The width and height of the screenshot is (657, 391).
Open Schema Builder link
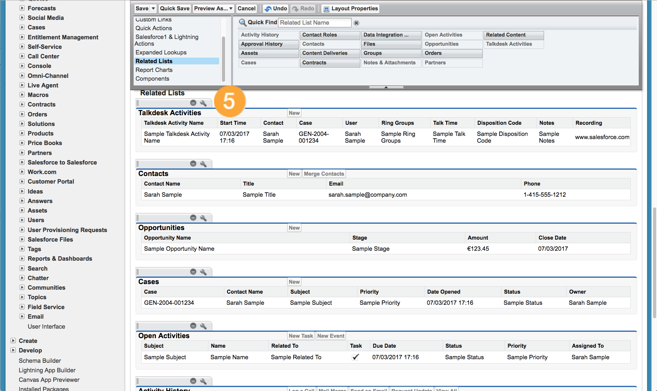pyautogui.click(x=40, y=361)
